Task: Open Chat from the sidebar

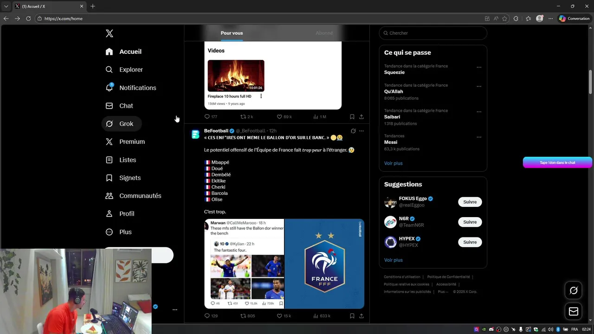Action: [x=119, y=106]
